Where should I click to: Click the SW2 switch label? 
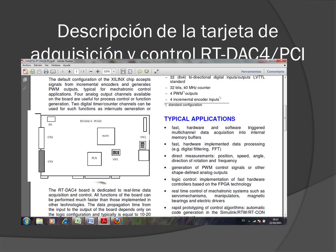coord(143,137)
